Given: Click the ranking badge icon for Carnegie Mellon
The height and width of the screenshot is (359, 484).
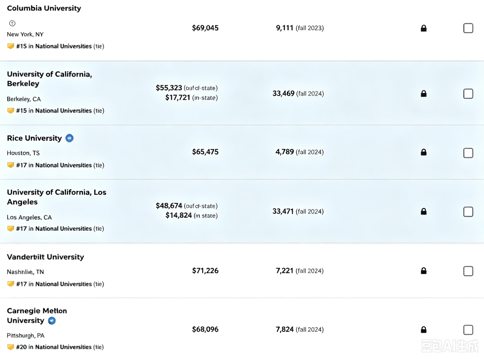Looking at the screenshot, I should [x=10, y=347].
